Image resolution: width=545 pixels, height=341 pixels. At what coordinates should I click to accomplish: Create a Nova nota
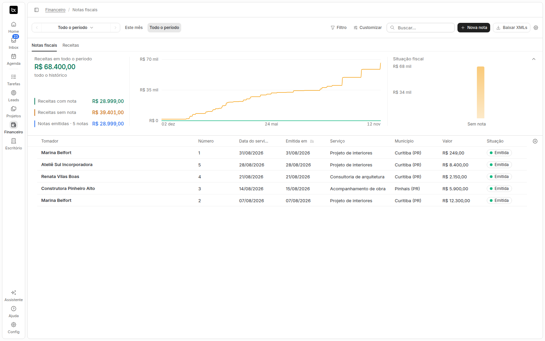click(x=474, y=28)
